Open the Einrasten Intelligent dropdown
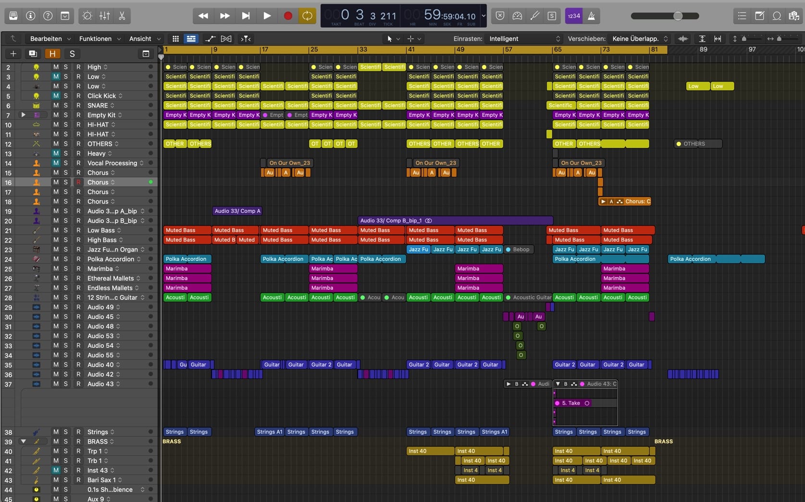This screenshot has width=805, height=502. [x=524, y=38]
